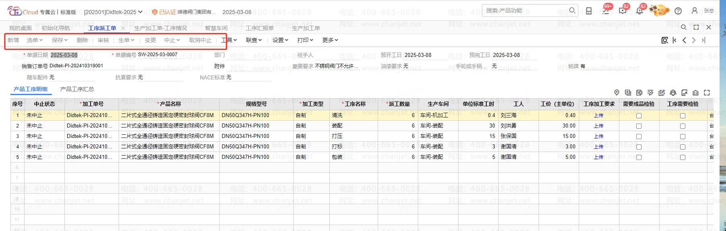Expand table to fullscreen icon
Screen dimensions: 726x231
(x=707, y=93)
